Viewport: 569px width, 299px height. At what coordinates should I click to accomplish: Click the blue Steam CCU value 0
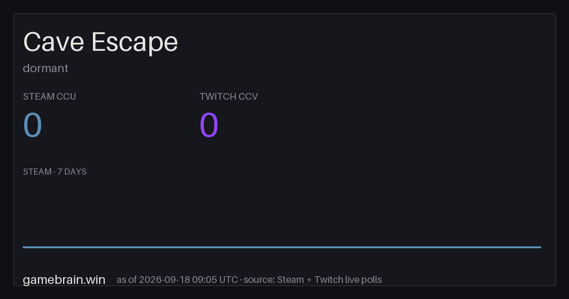33,125
